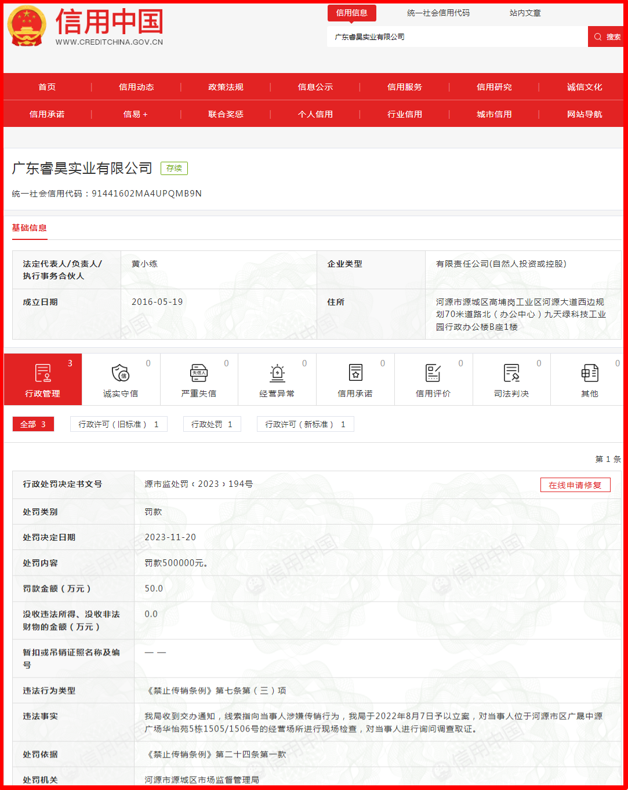Viewport: 628px width, 790px height.
Task: Filter by 行政处罚 records
Action: (212, 424)
